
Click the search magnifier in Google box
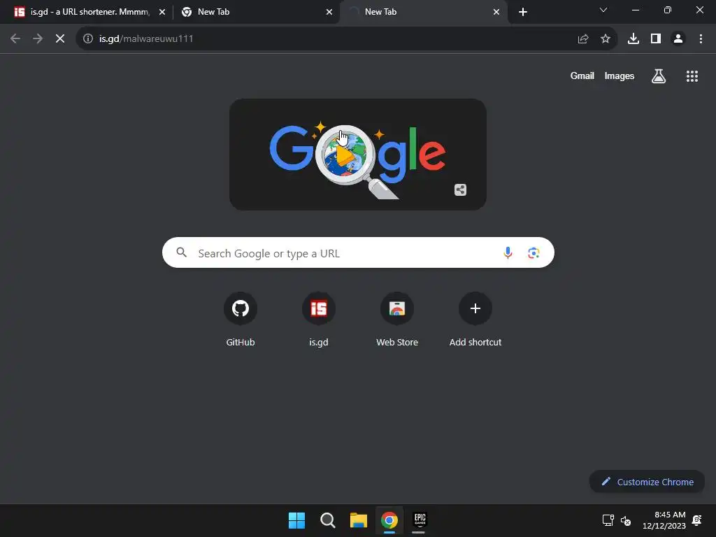click(x=181, y=252)
